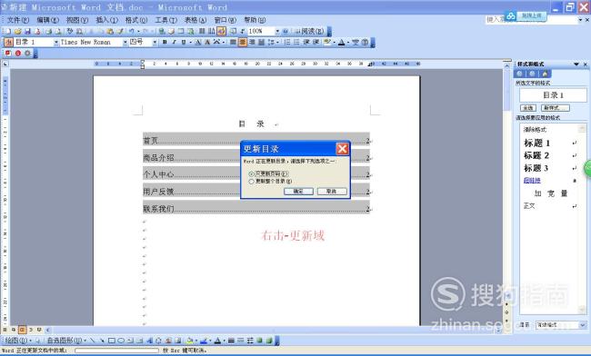Open the 编辑 Edit menu
Image resolution: width=591 pixels, height=356 pixels.
(47, 20)
